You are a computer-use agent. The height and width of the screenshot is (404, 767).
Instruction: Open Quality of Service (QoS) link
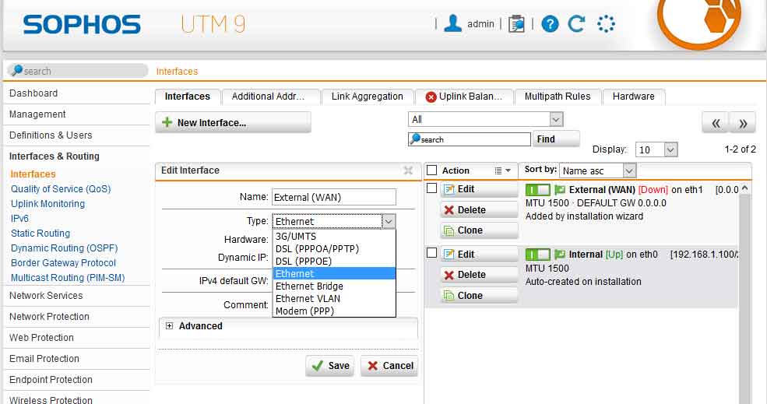61,189
